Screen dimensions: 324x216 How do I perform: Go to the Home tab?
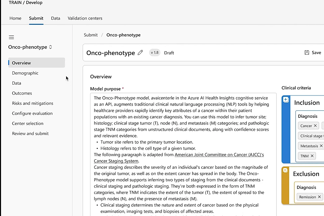15,18
